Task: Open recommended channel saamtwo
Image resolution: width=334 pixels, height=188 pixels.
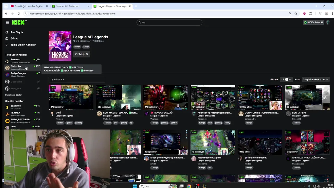Action: [22, 107]
